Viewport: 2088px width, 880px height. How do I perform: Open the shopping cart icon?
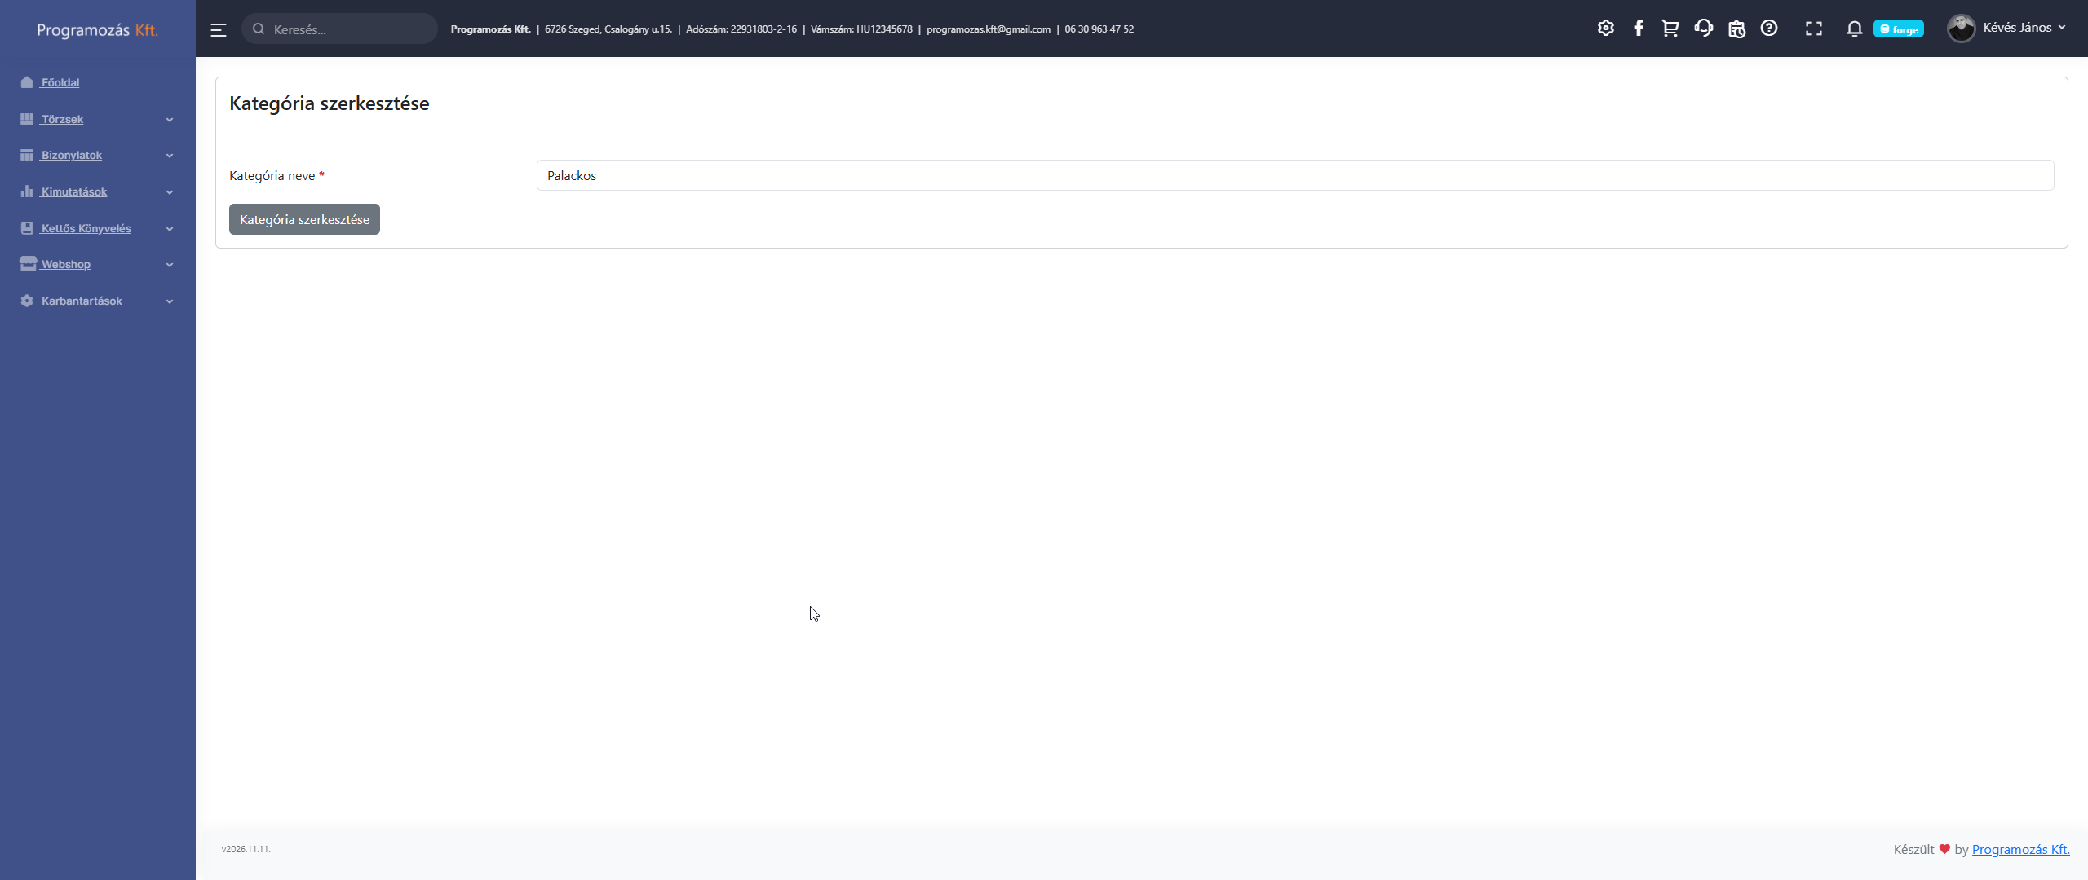click(x=1670, y=29)
